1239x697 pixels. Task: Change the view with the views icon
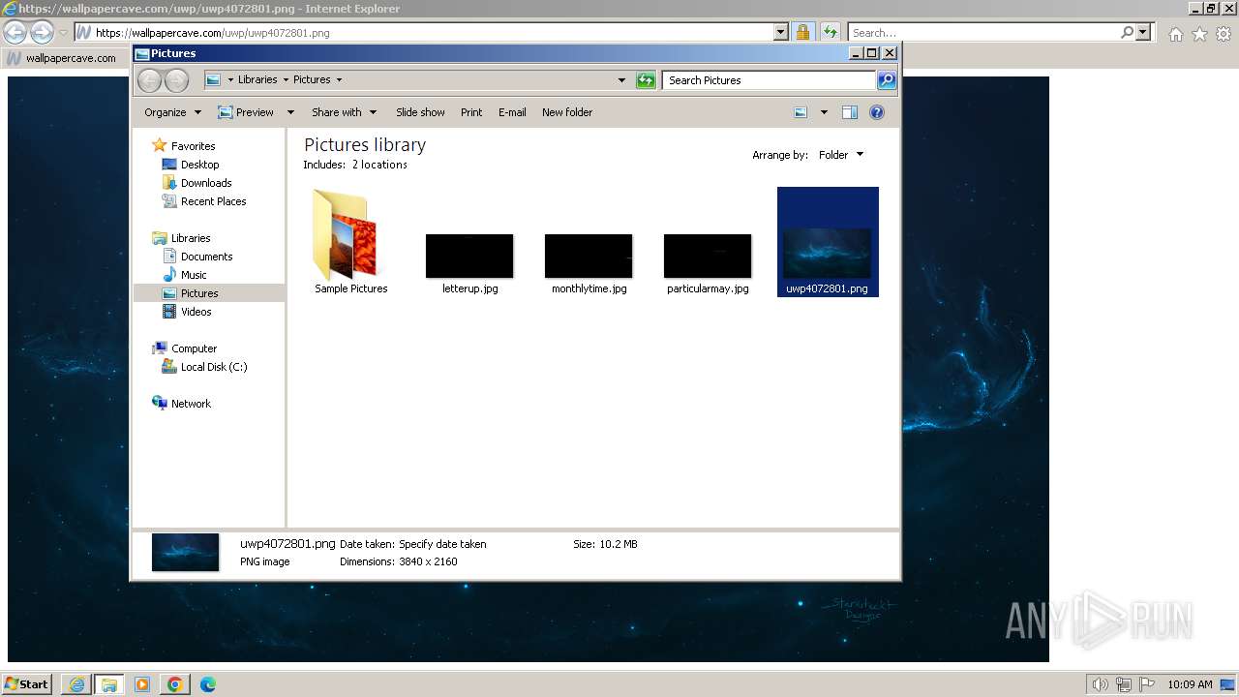[801, 112]
